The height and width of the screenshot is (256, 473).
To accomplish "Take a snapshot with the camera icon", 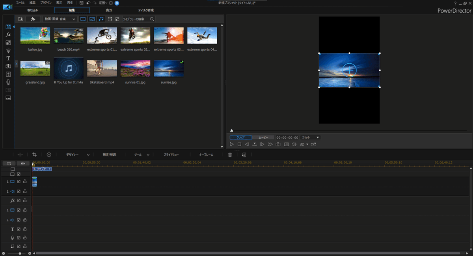I will 278,145.
